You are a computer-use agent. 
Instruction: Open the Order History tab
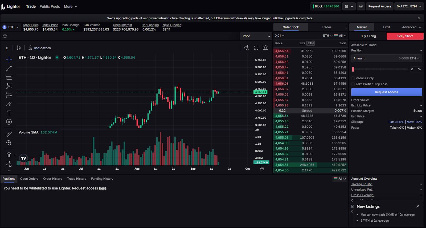point(53,179)
